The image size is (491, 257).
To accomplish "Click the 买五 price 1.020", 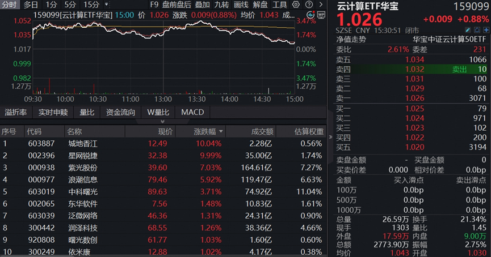I will tap(414, 147).
